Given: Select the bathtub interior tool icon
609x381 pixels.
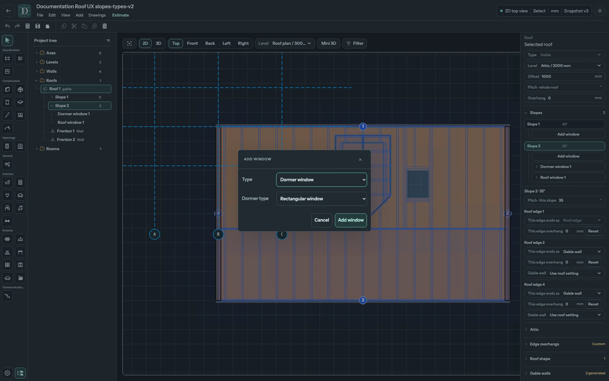Looking at the screenshot, I should 7,182.
